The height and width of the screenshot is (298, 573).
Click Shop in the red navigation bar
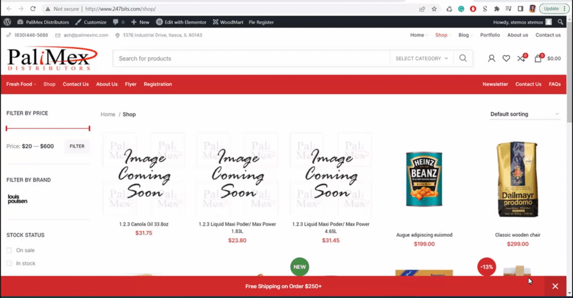(49, 84)
